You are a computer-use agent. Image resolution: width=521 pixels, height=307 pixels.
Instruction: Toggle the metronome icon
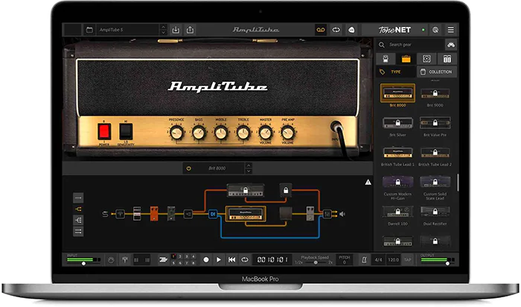coord(364,260)
